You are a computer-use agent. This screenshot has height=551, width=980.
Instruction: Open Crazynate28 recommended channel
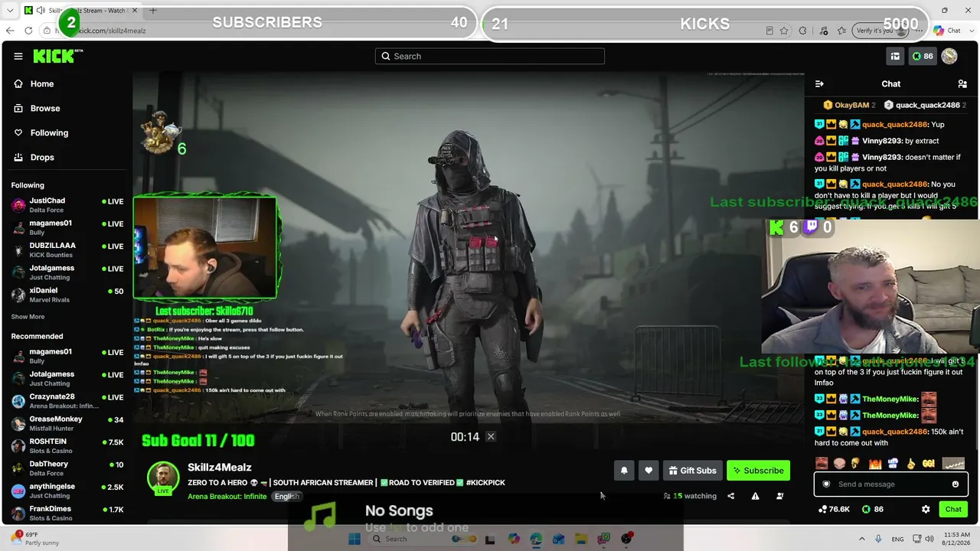[x=67, y=400]
